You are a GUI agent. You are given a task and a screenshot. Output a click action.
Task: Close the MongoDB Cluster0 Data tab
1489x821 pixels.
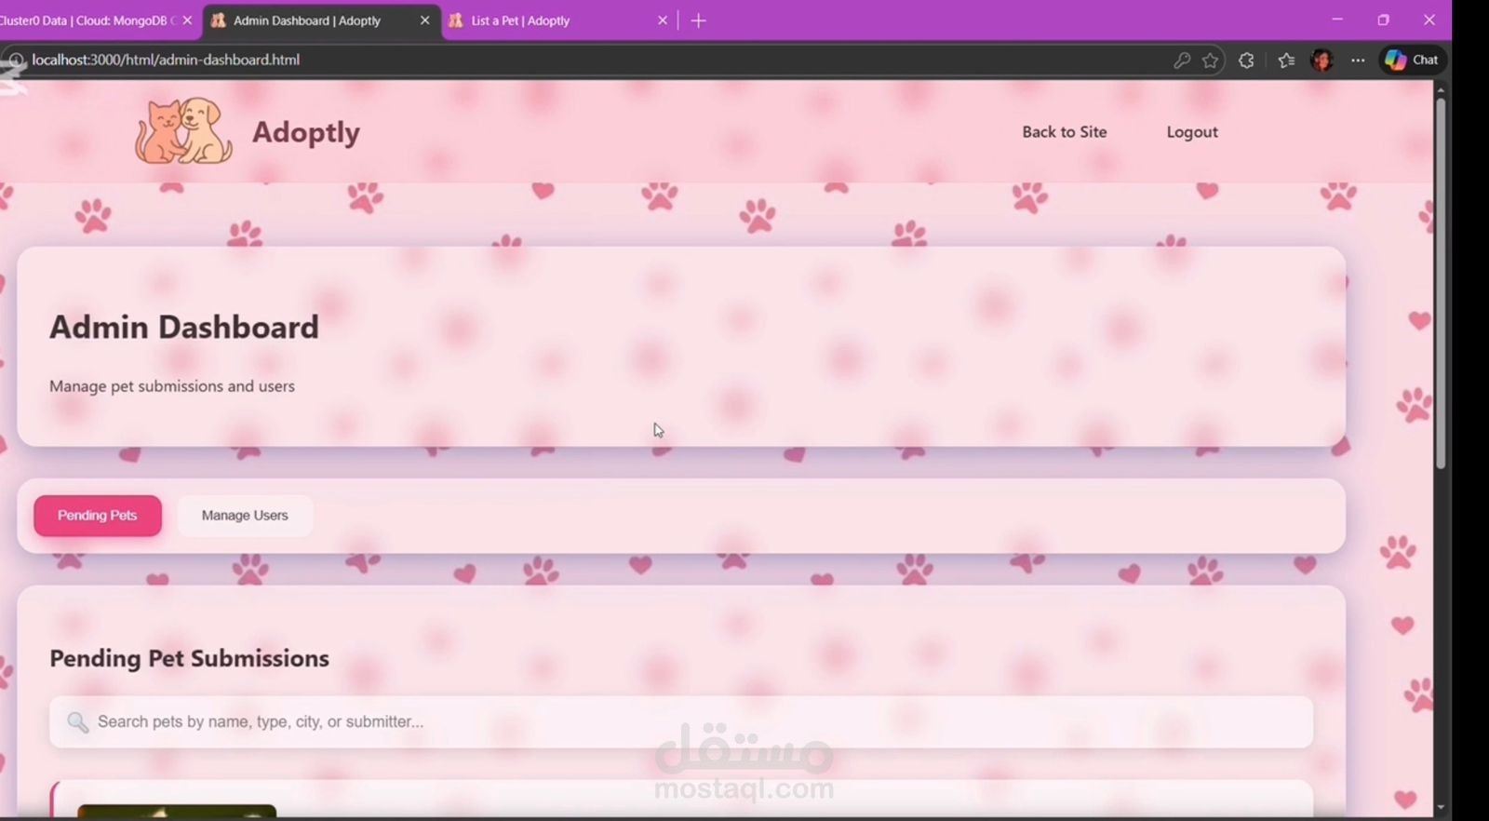click(187, 20)
